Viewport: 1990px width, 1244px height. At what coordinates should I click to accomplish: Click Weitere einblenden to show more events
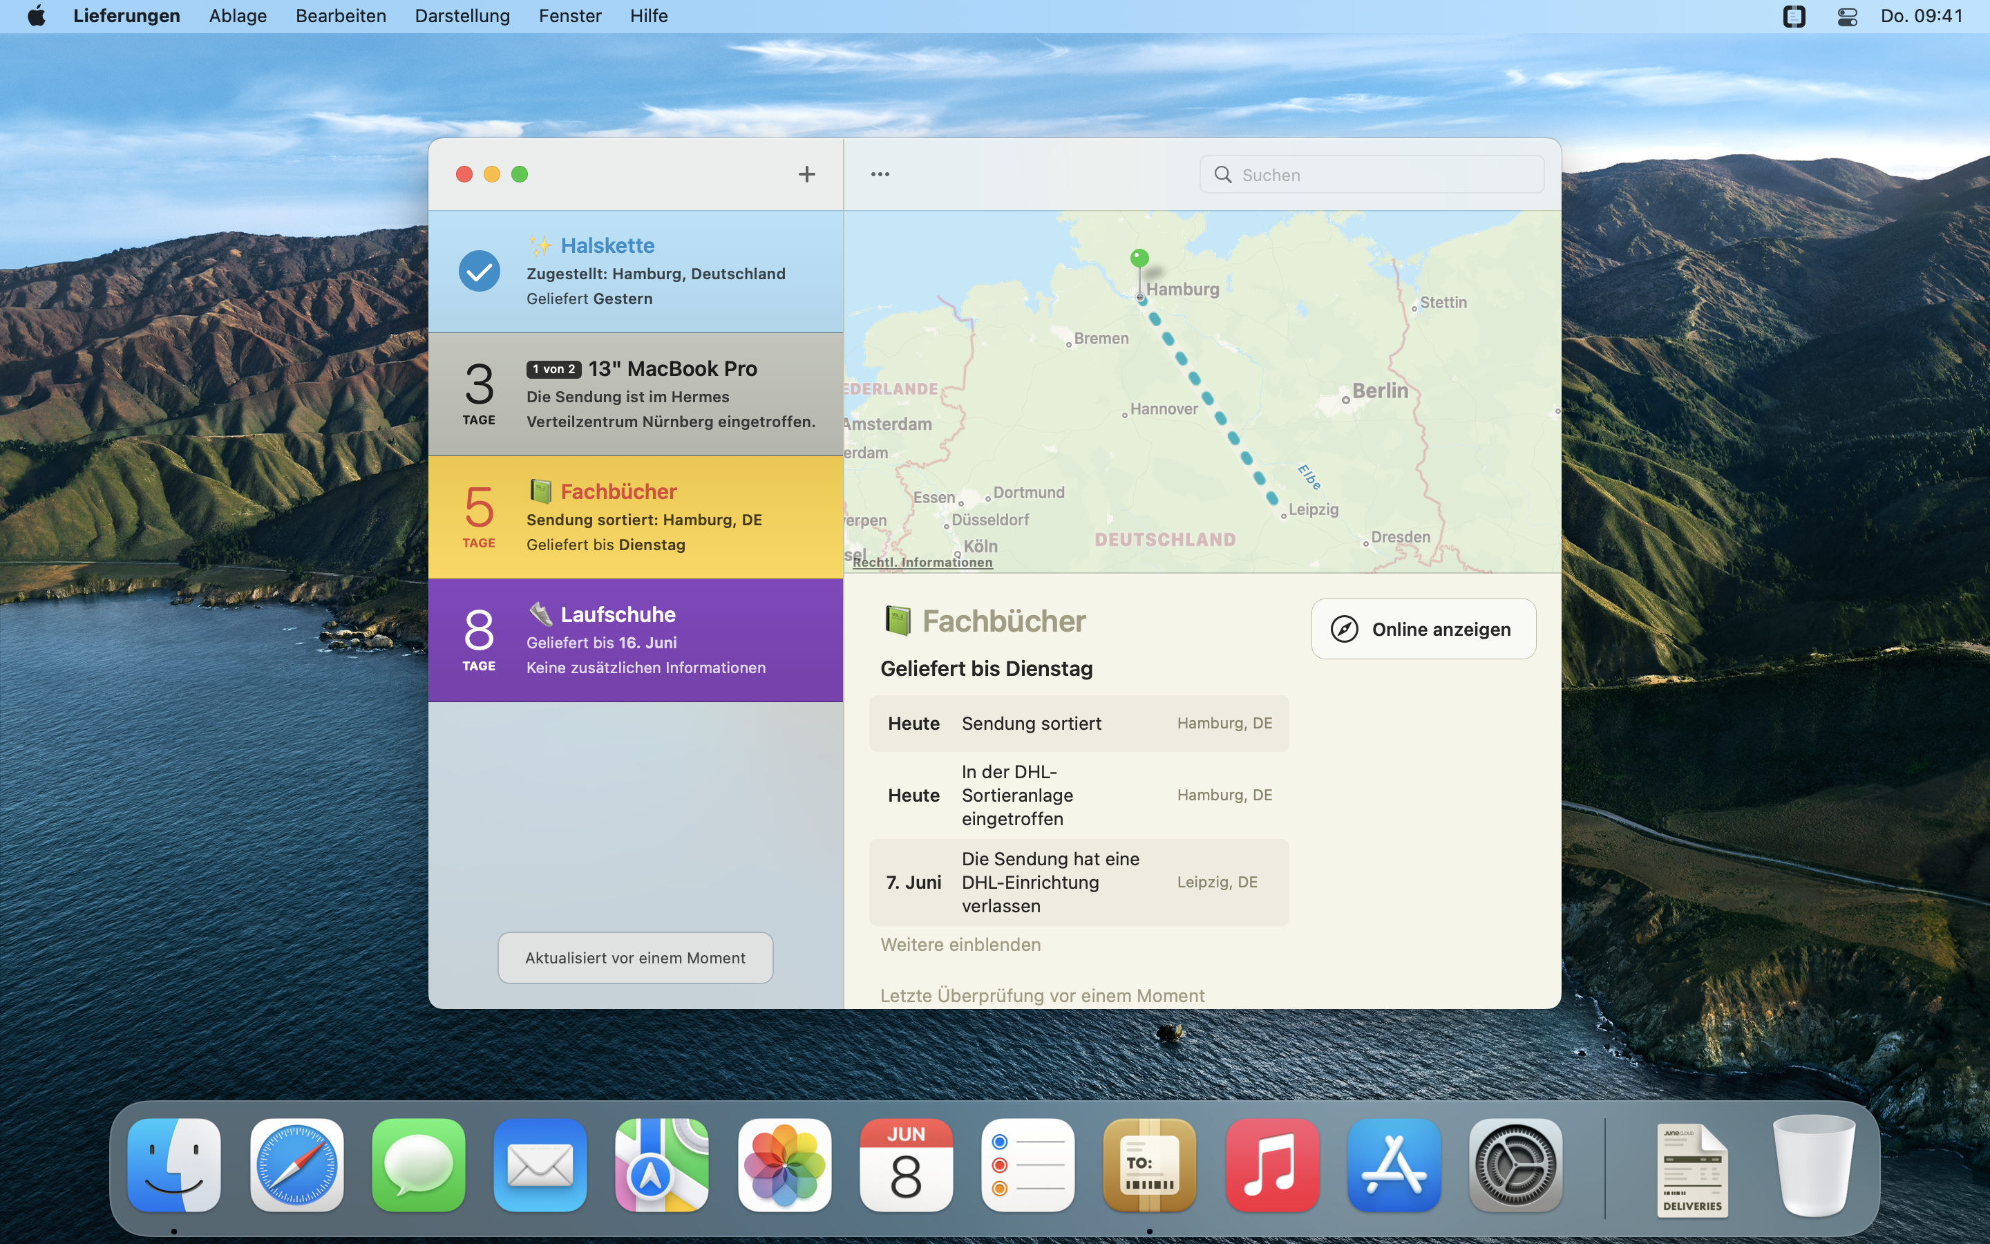[960, 945]
